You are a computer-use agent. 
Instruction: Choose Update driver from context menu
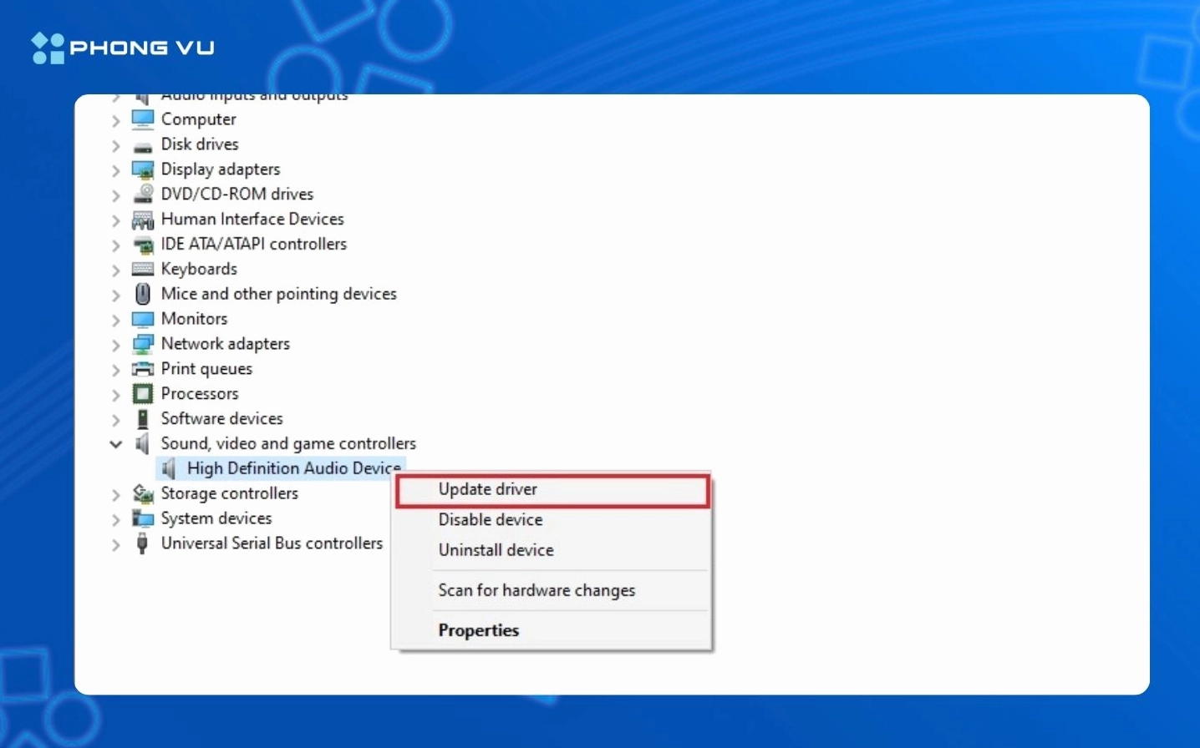tap(552, 490)
